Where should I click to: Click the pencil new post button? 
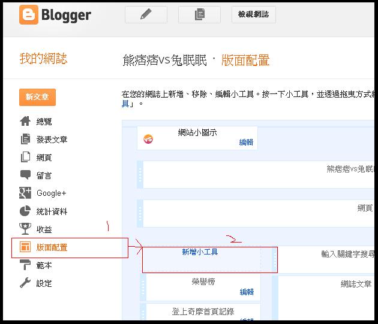click(146, 15)
